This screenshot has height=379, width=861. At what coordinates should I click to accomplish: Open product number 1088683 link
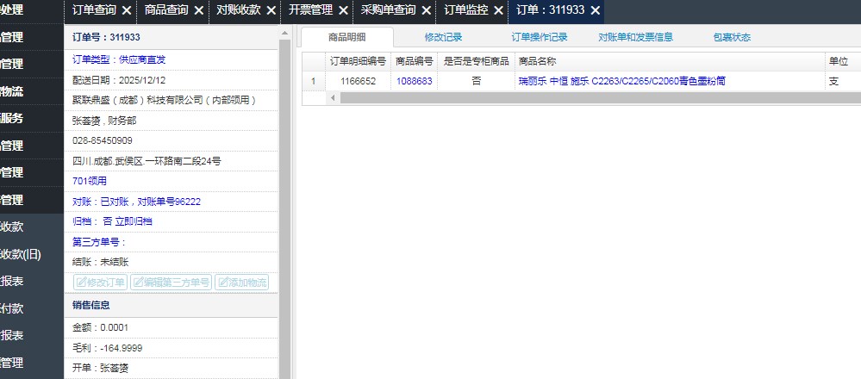414,81
